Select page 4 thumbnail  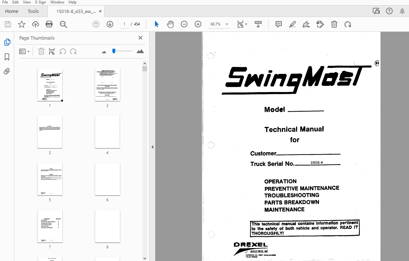[107, 132]
